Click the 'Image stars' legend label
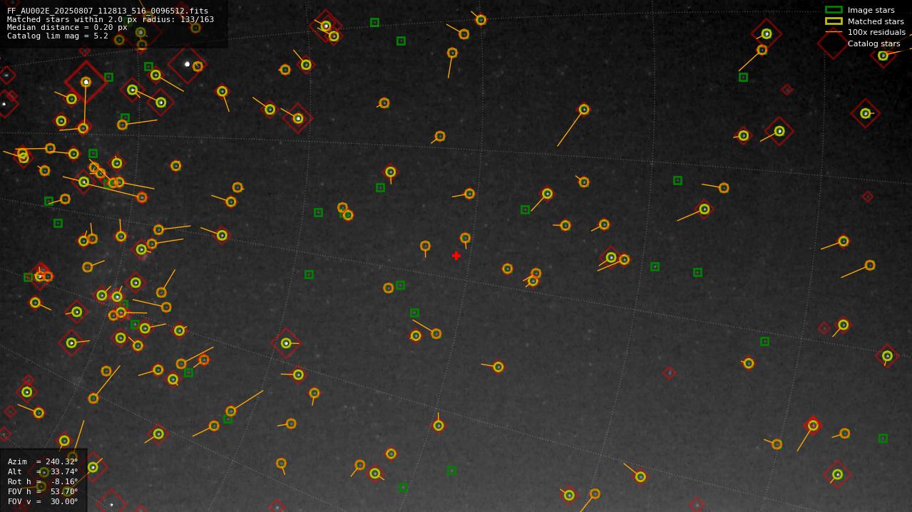The image size is (912, 512). coord(871,10)
